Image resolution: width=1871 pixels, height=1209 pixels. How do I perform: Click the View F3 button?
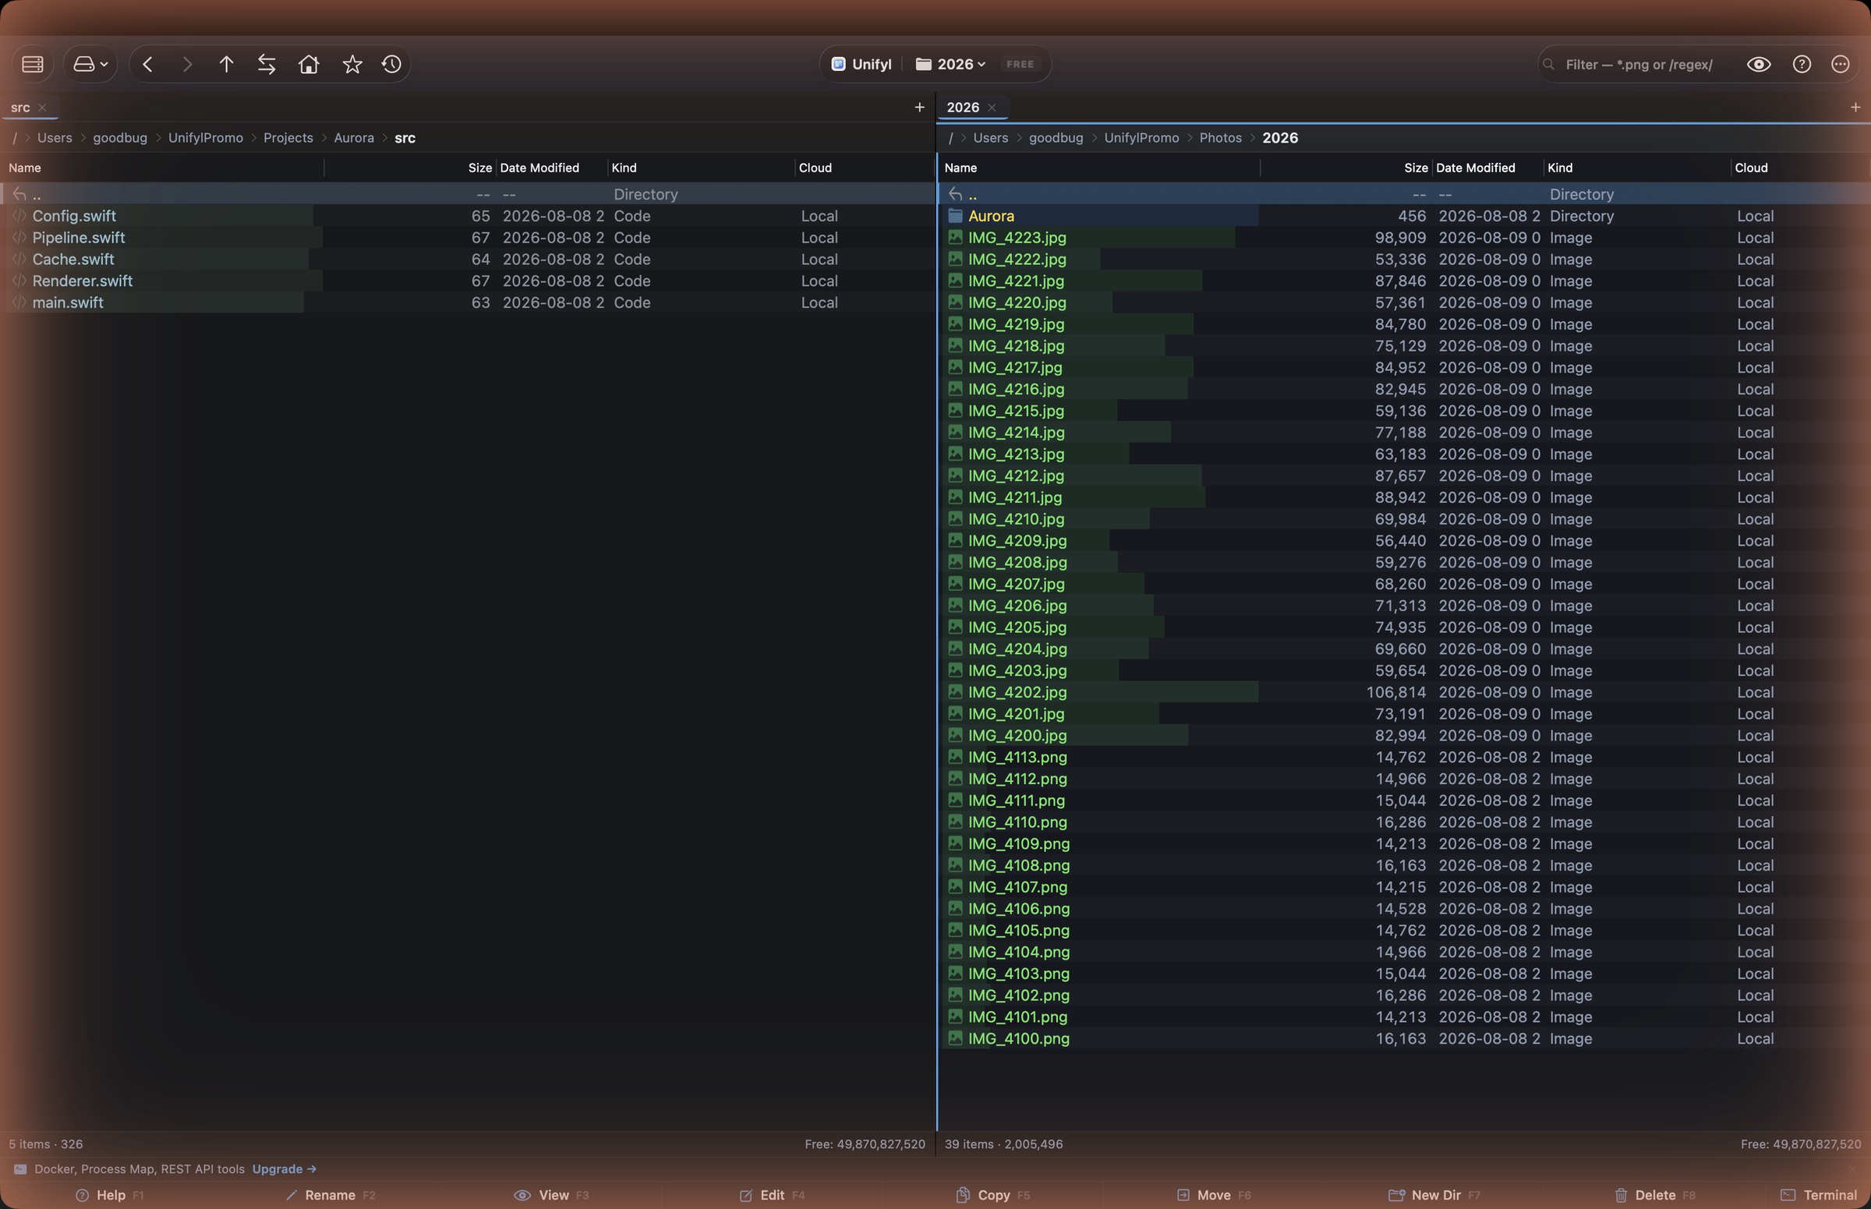[x=551, y=1195]
